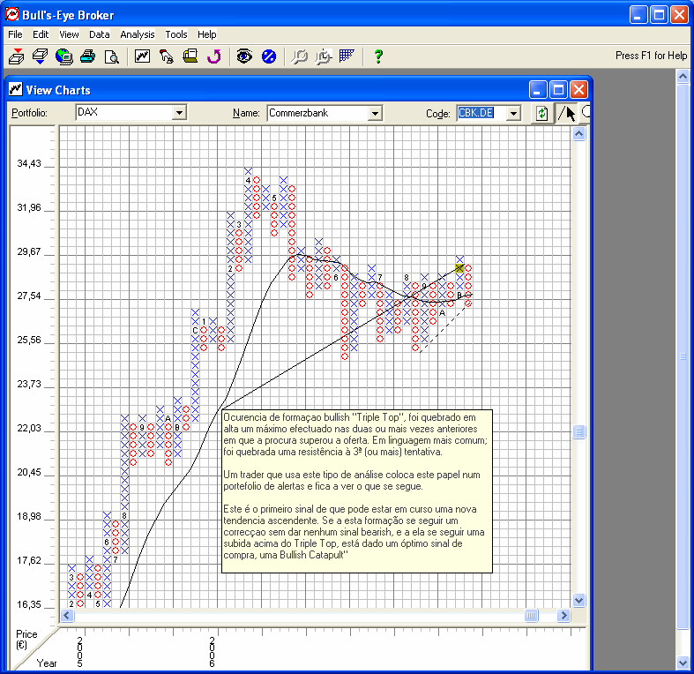Open the Code dropdown arrow
The width and height of the screenshot is (694, 674).
(513, 114)
